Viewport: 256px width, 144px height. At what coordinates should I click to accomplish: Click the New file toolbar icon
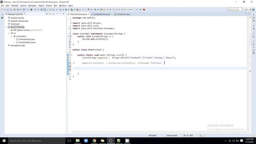pos(2,10)
